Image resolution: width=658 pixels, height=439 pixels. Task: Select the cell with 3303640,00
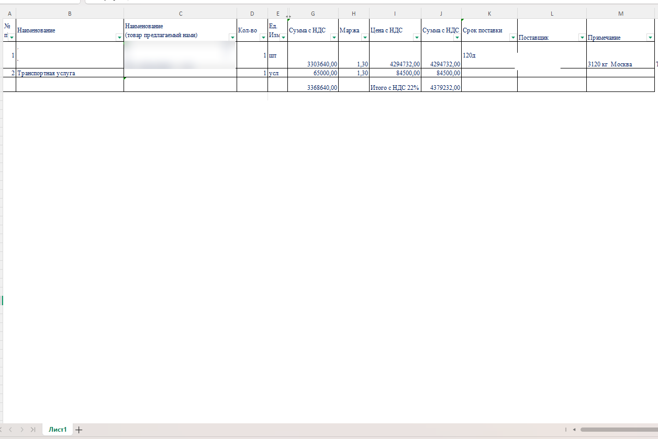[x=314, y=55]
